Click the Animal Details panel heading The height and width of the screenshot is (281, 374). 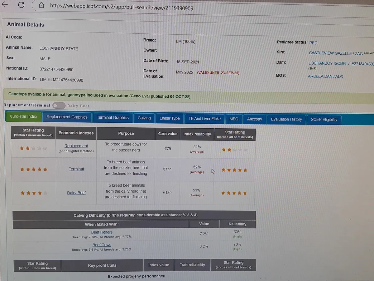pos(26,25)
